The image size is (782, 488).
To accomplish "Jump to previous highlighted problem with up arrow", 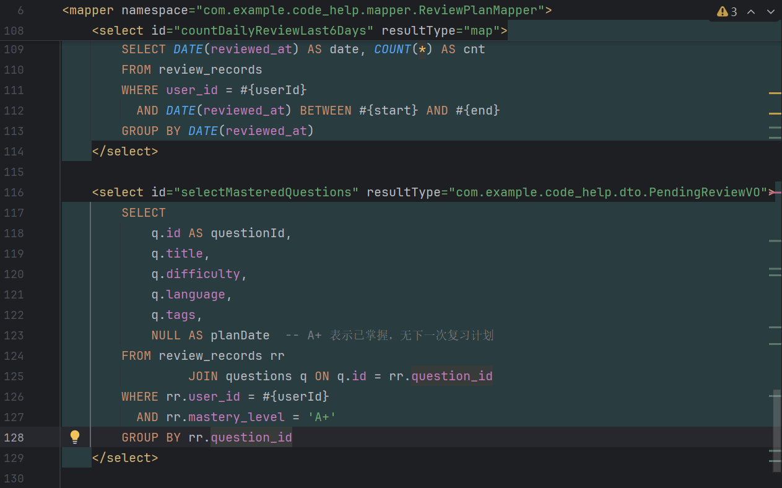I will pyautogui.click(x=751, y=12).
